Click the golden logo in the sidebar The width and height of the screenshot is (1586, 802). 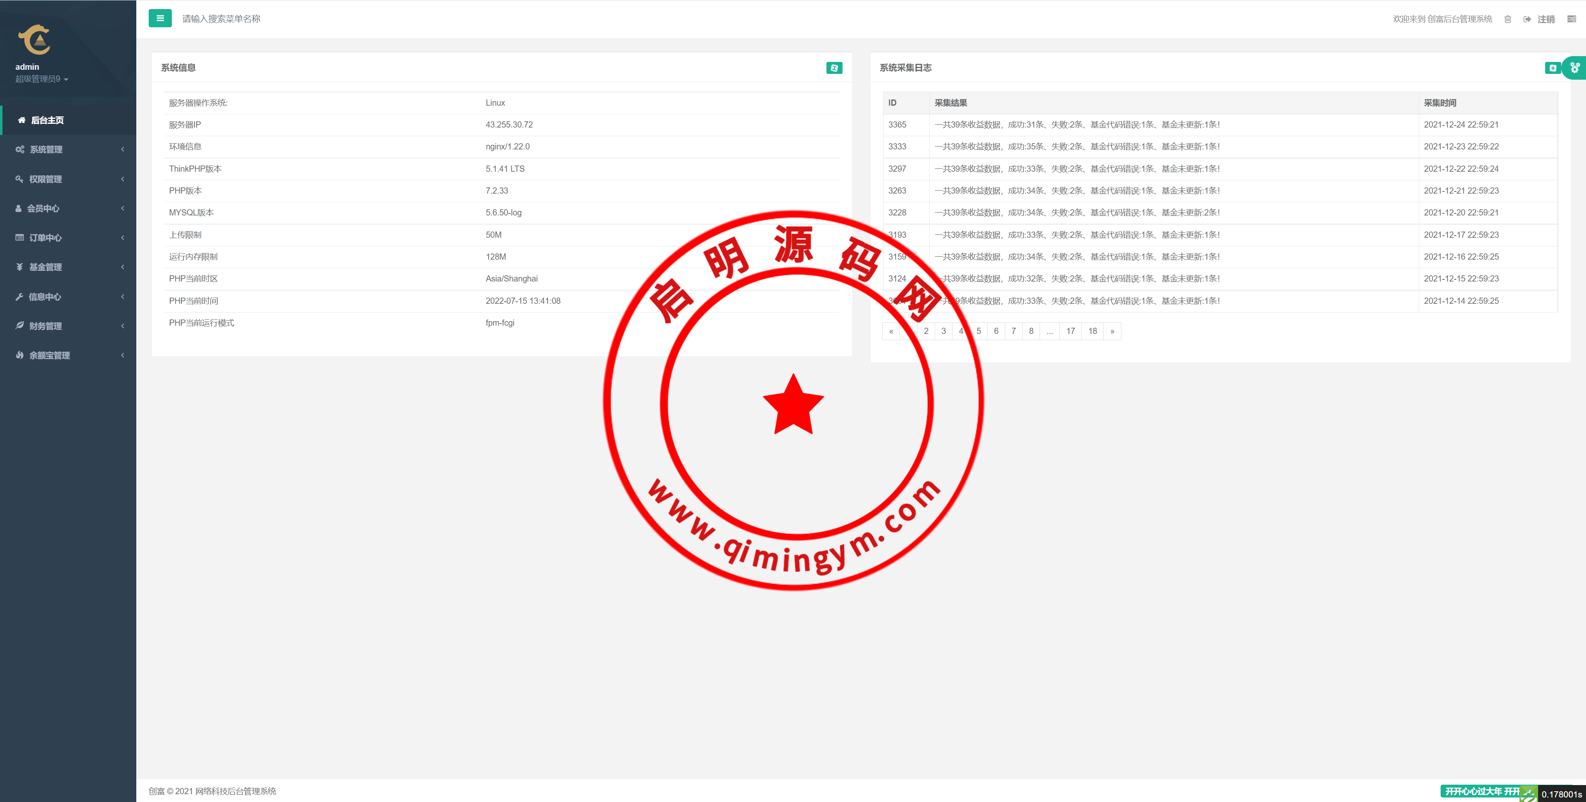click(34, 39)
